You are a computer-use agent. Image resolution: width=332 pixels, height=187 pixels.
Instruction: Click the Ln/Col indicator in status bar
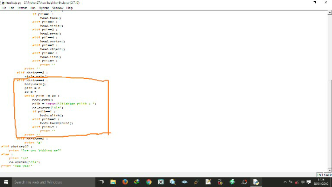click(x=324, y=174)
